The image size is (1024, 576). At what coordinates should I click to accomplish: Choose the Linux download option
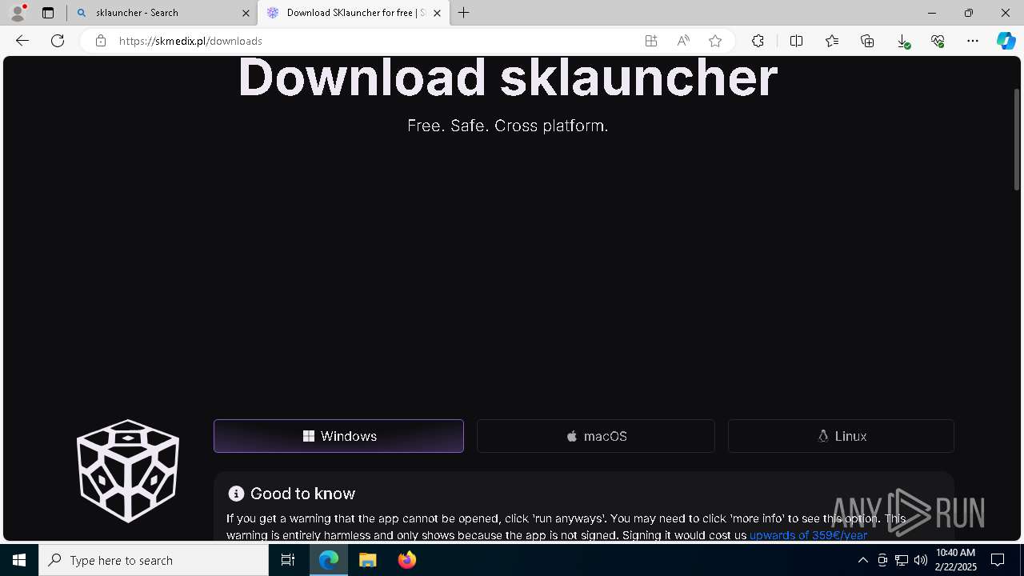[x=841, y=436]
